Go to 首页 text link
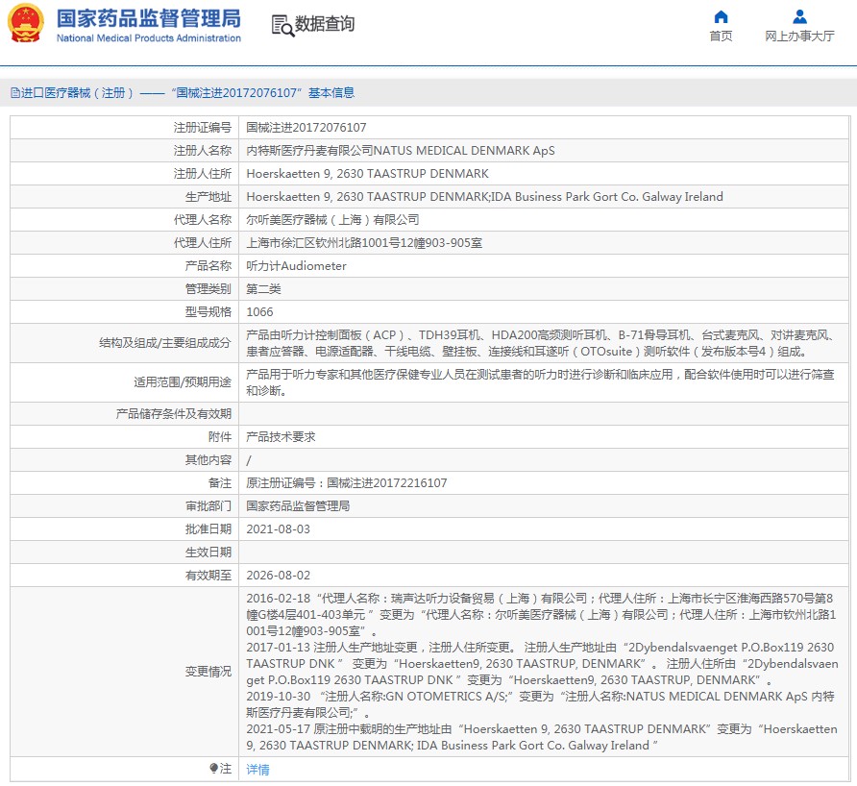The height and width of the screenshot is (786, 857). 721,37
